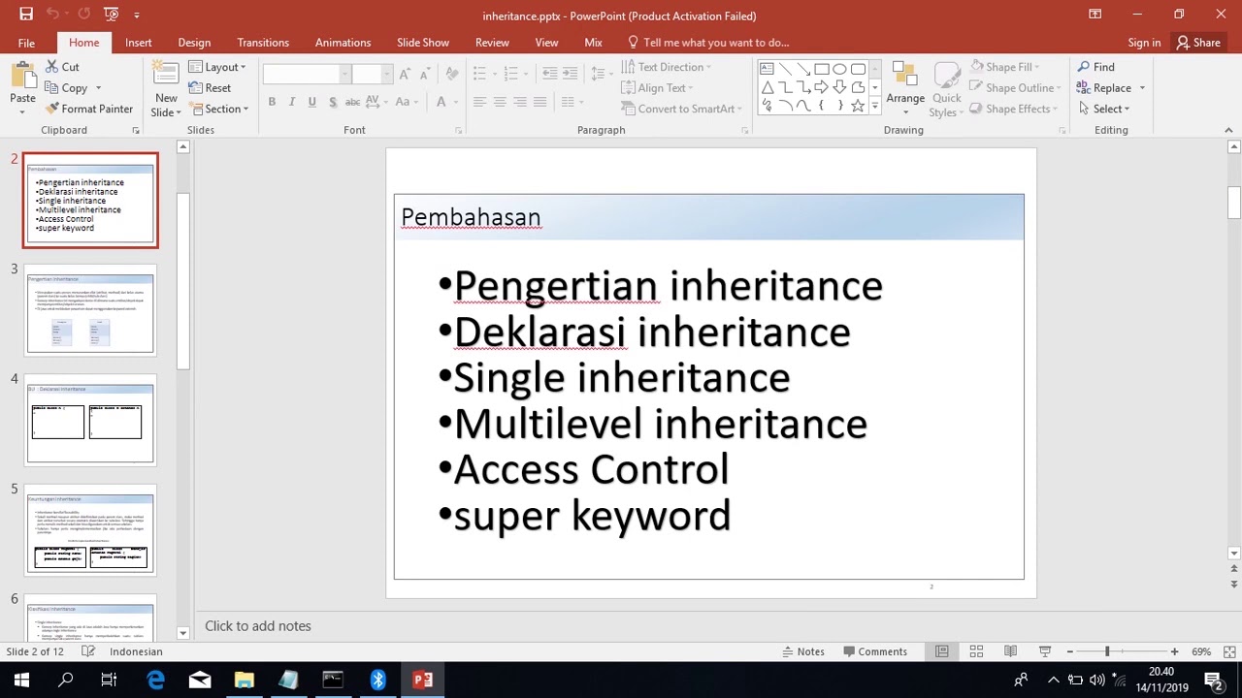Open Bluetooth app in taskbar
1242x698 pixels.
pos(378,680)
